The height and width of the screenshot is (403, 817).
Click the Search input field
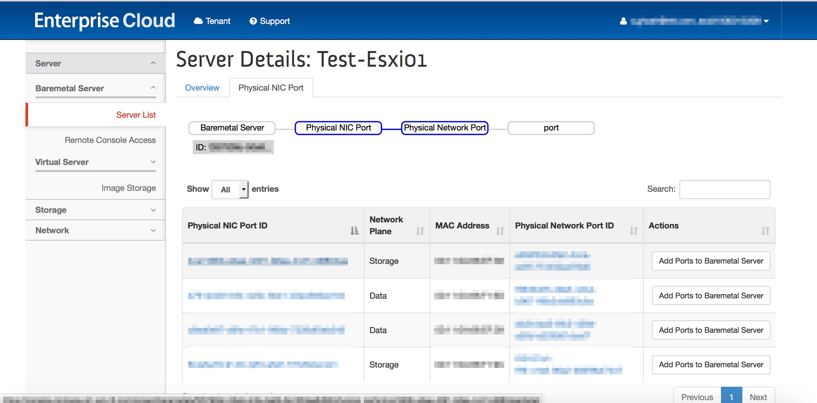click(x=724, y=189)
